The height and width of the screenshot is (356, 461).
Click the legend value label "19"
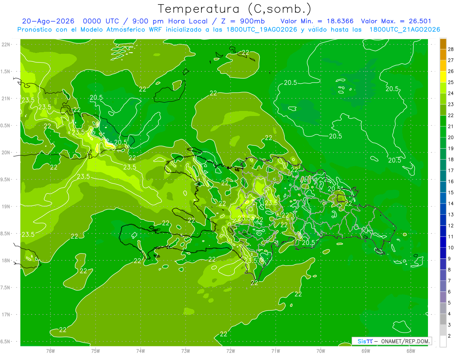click(x=451, y=148)
